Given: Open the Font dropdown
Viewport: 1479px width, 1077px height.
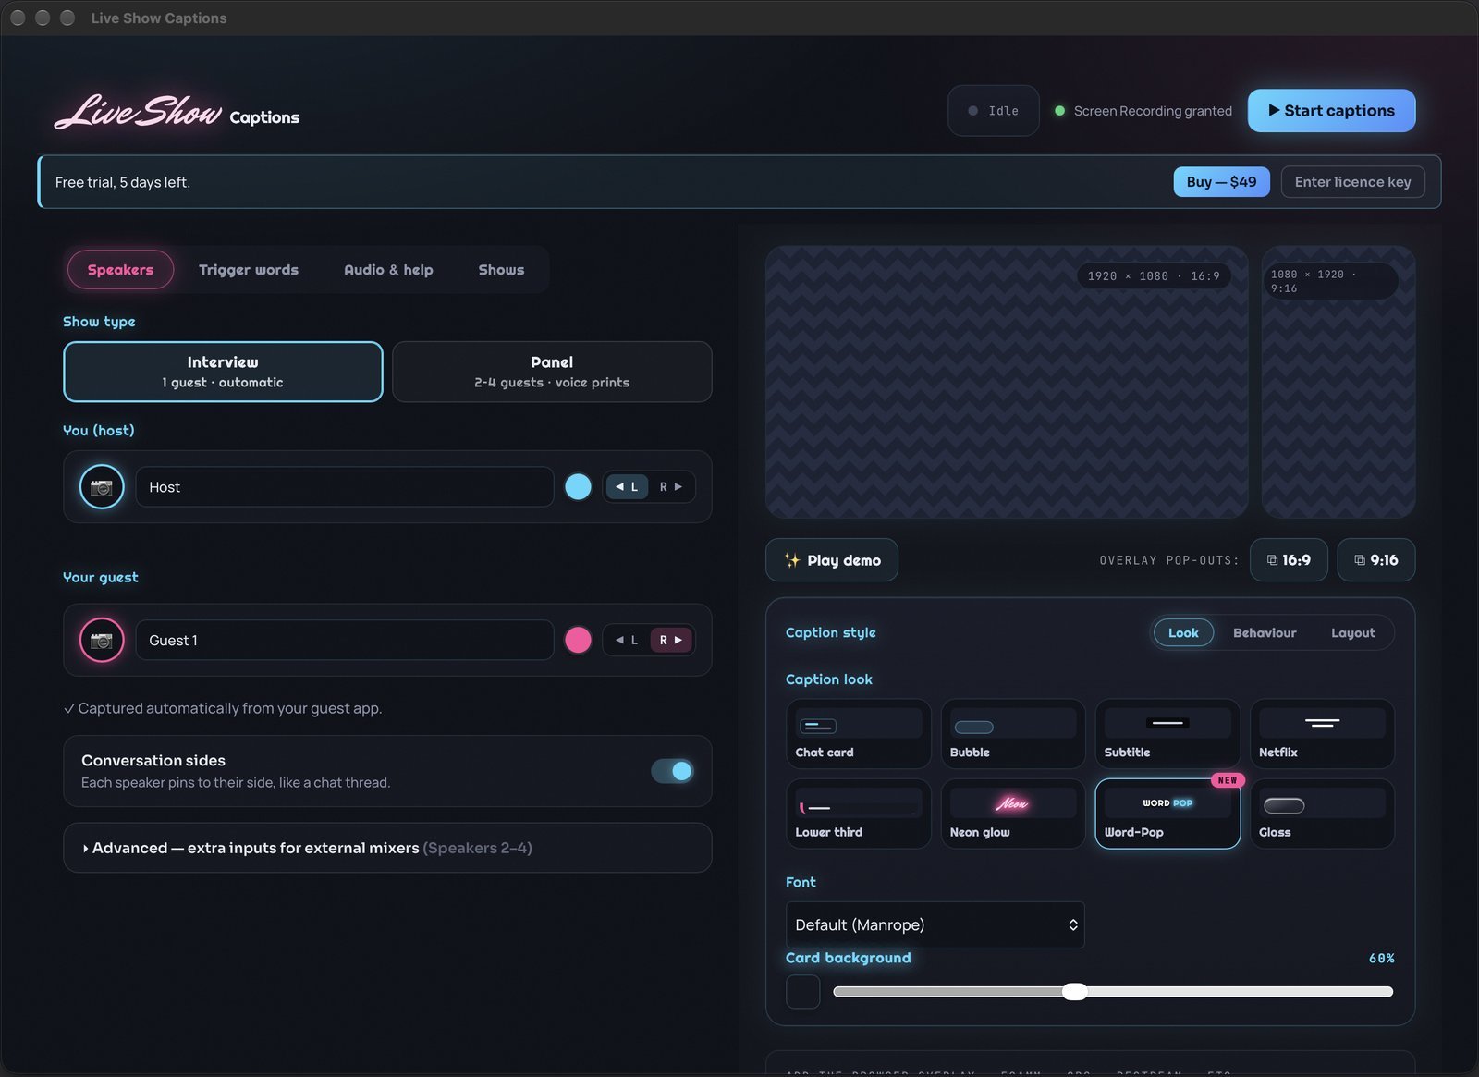Looking at the screenshot, I should pos(935,924).
